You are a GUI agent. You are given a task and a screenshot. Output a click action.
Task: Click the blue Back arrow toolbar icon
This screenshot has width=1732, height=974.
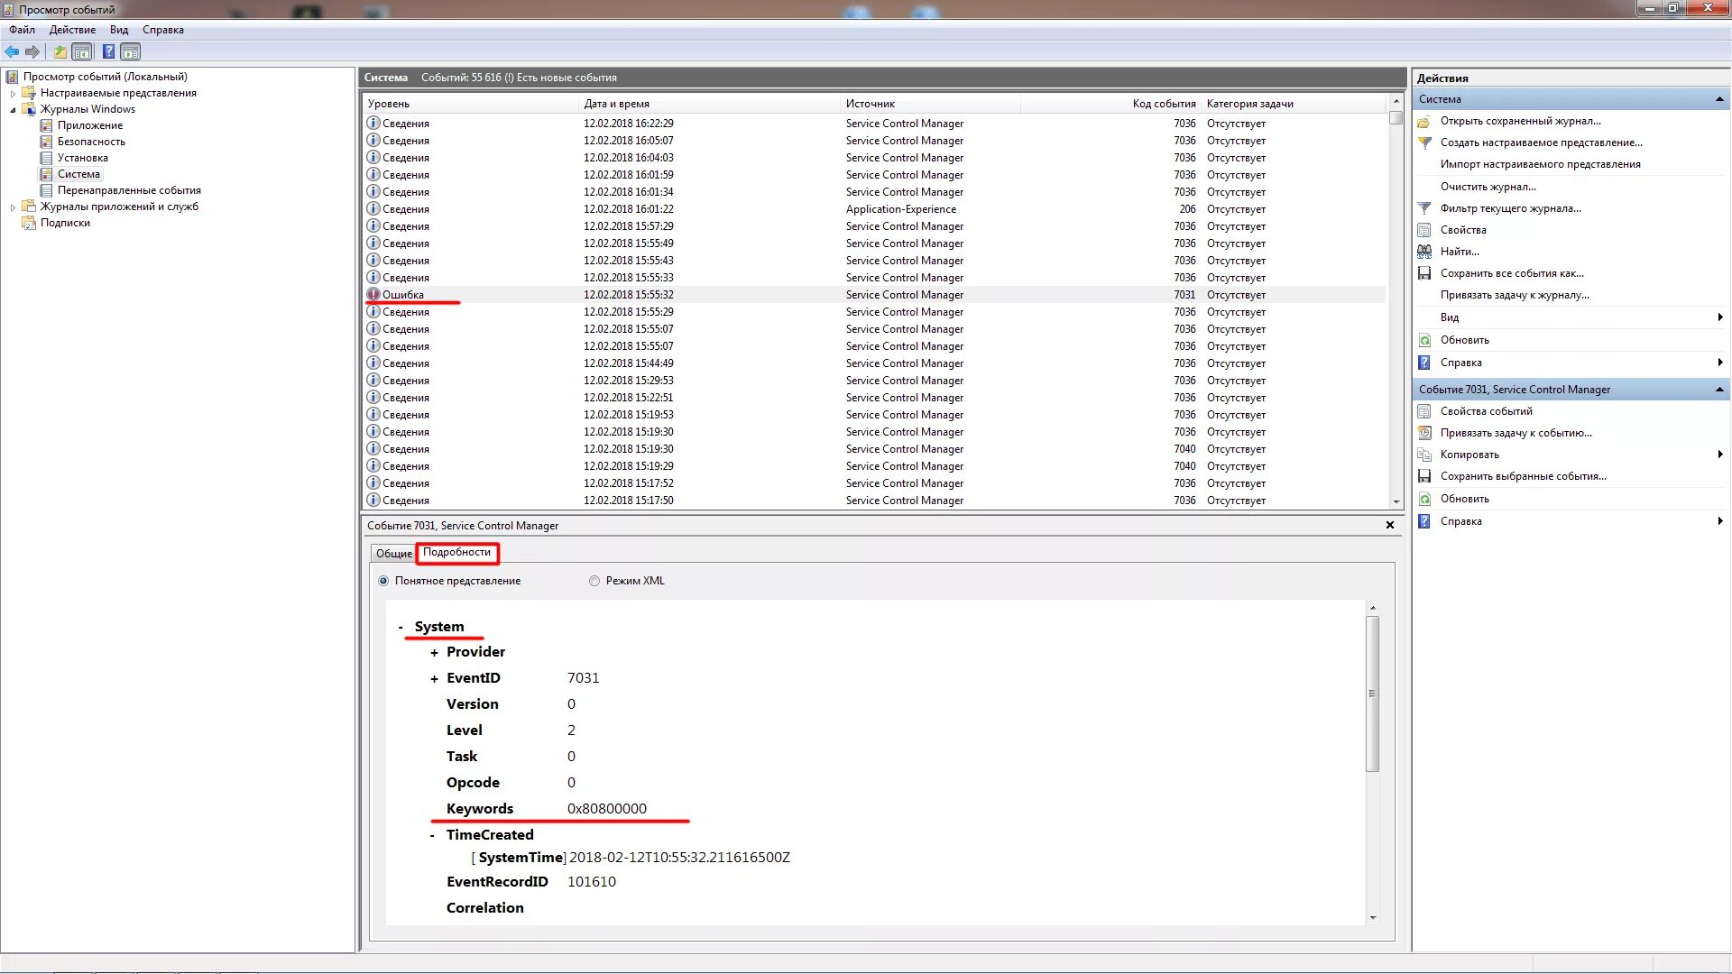[12, 52]
